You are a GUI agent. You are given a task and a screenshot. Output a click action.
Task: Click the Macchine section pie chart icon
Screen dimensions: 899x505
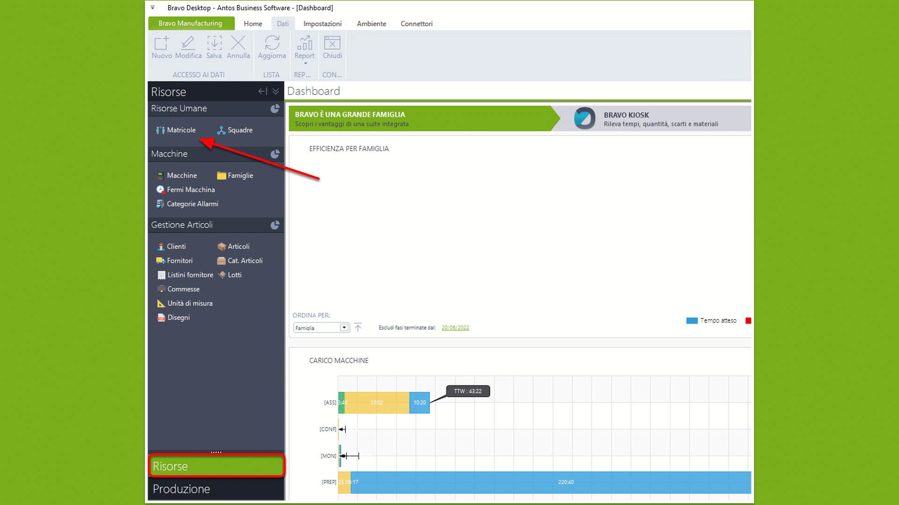275,154
